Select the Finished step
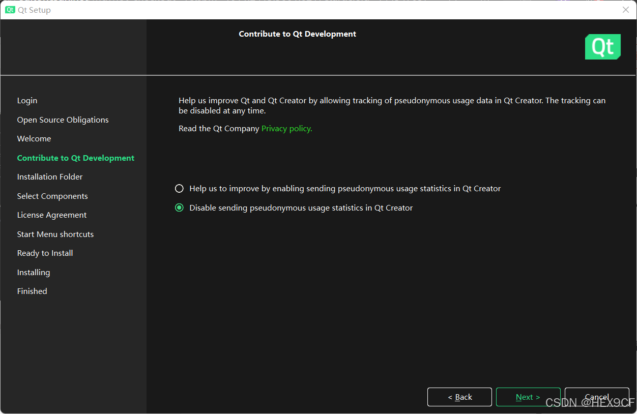 (x=32, y=291)
